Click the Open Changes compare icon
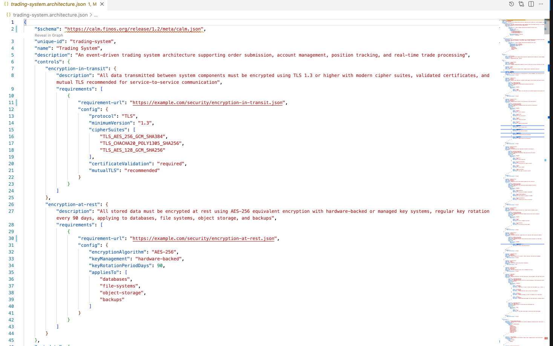This screenshot has width=553, height=346. [x=521, y=4]
